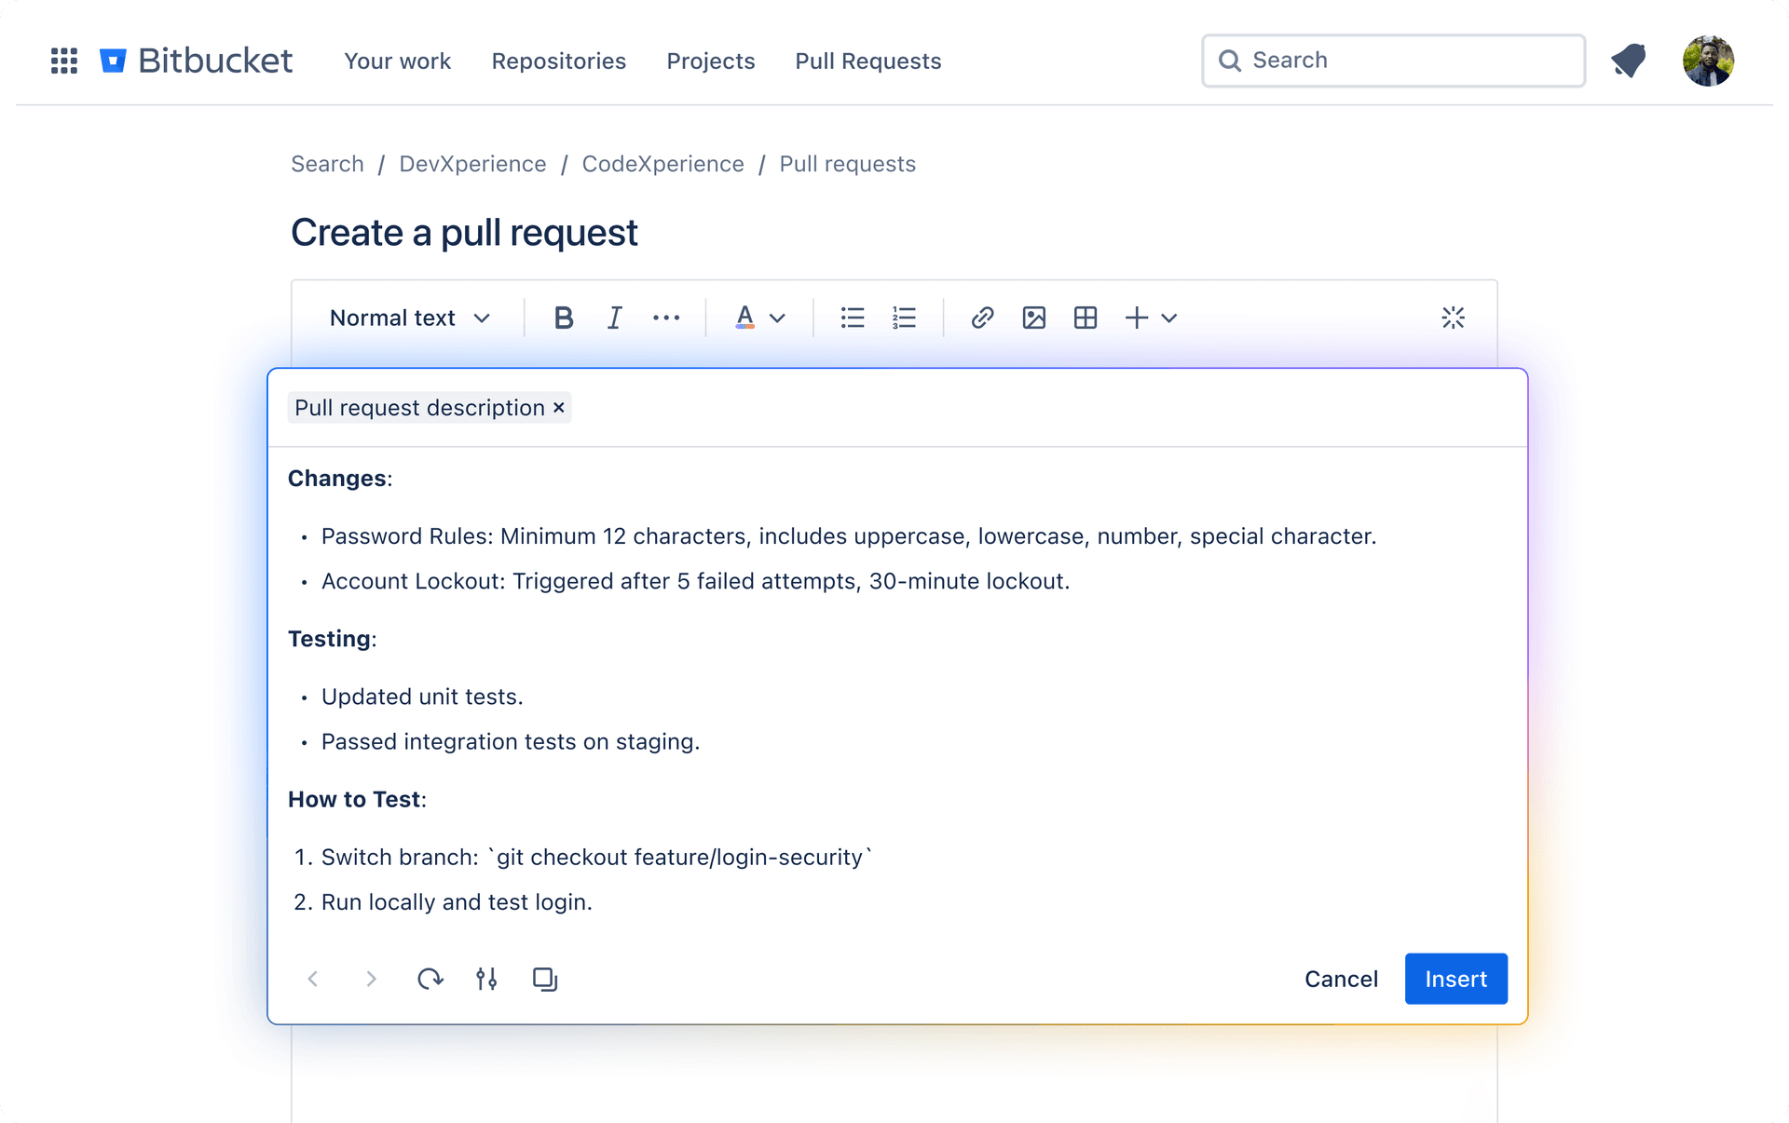Click the Updated unit tests line
Viewport: 1789px width, 1123px height.
coord(422,697)
